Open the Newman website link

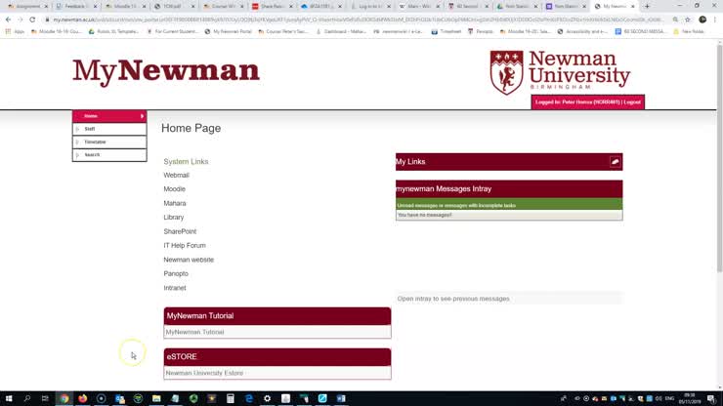(189, 260)
